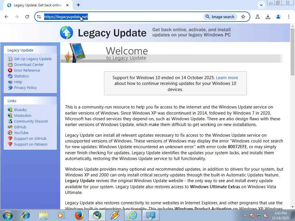This screenshot has width=295, height=221.
Task: Open the browser downloads icon
Action: click(x=268, y=17)
